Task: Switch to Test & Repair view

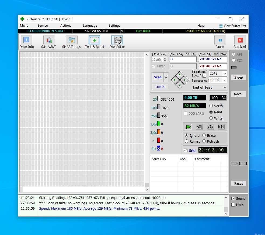Action: coord(95,42)
